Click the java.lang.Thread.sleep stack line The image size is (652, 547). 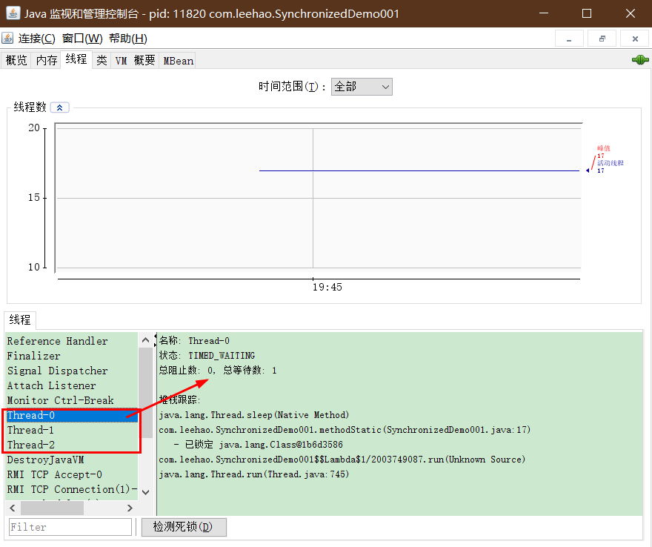[253, 415]
